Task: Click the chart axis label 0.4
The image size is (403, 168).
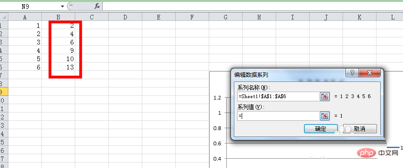Action: [217, 159]
